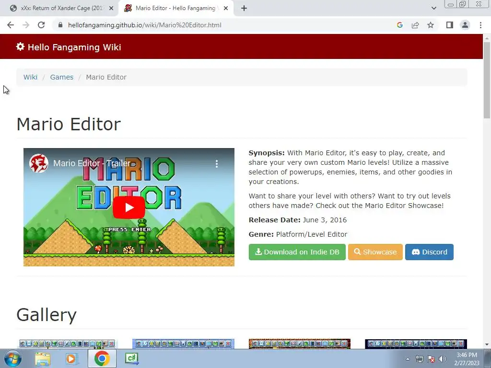The image size is (491, 368).
Task: Click the volume speaker tray icon
Action: pos(443,359)
